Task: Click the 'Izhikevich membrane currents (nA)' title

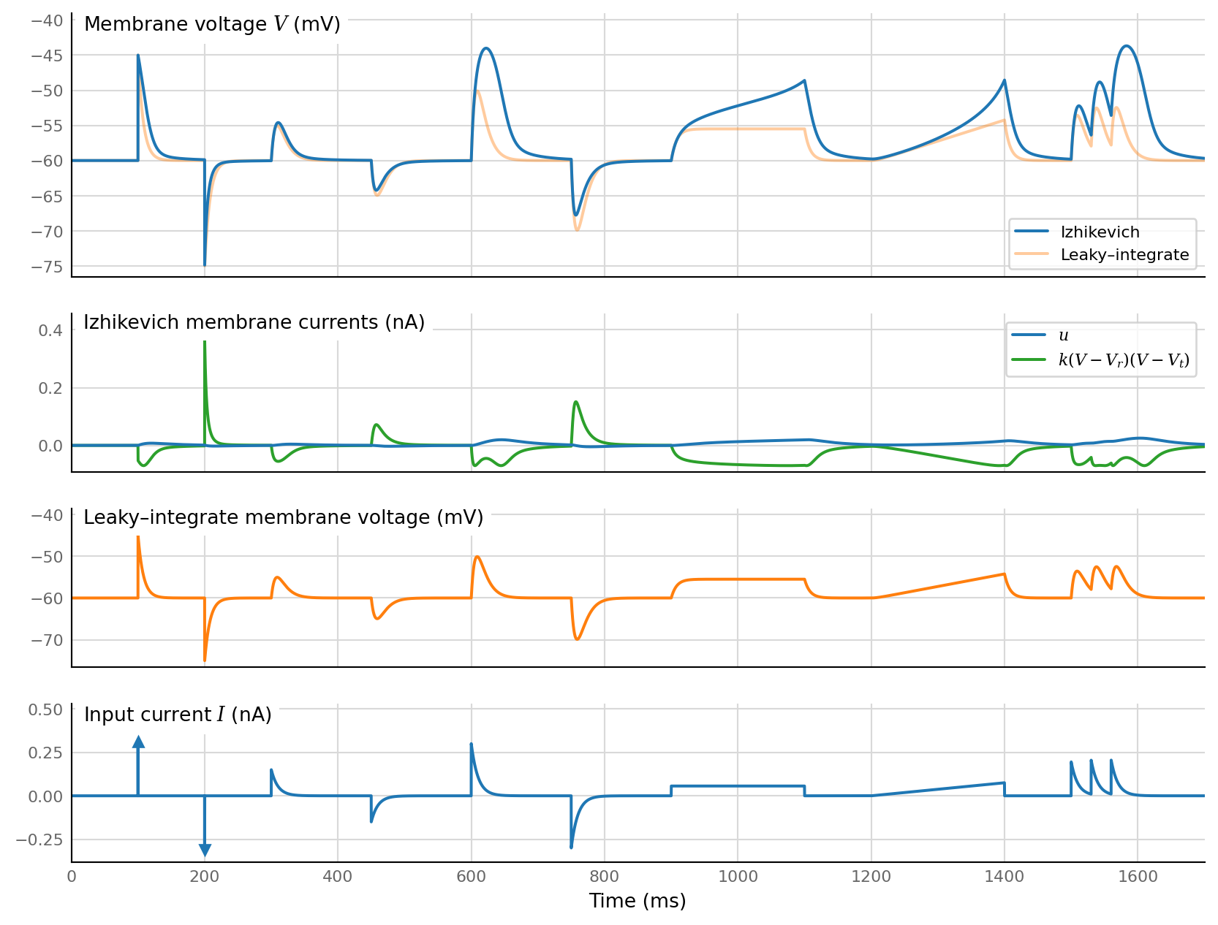Action: point(254,322)
